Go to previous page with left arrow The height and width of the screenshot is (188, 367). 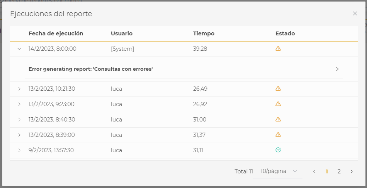[x=314, y=171]
